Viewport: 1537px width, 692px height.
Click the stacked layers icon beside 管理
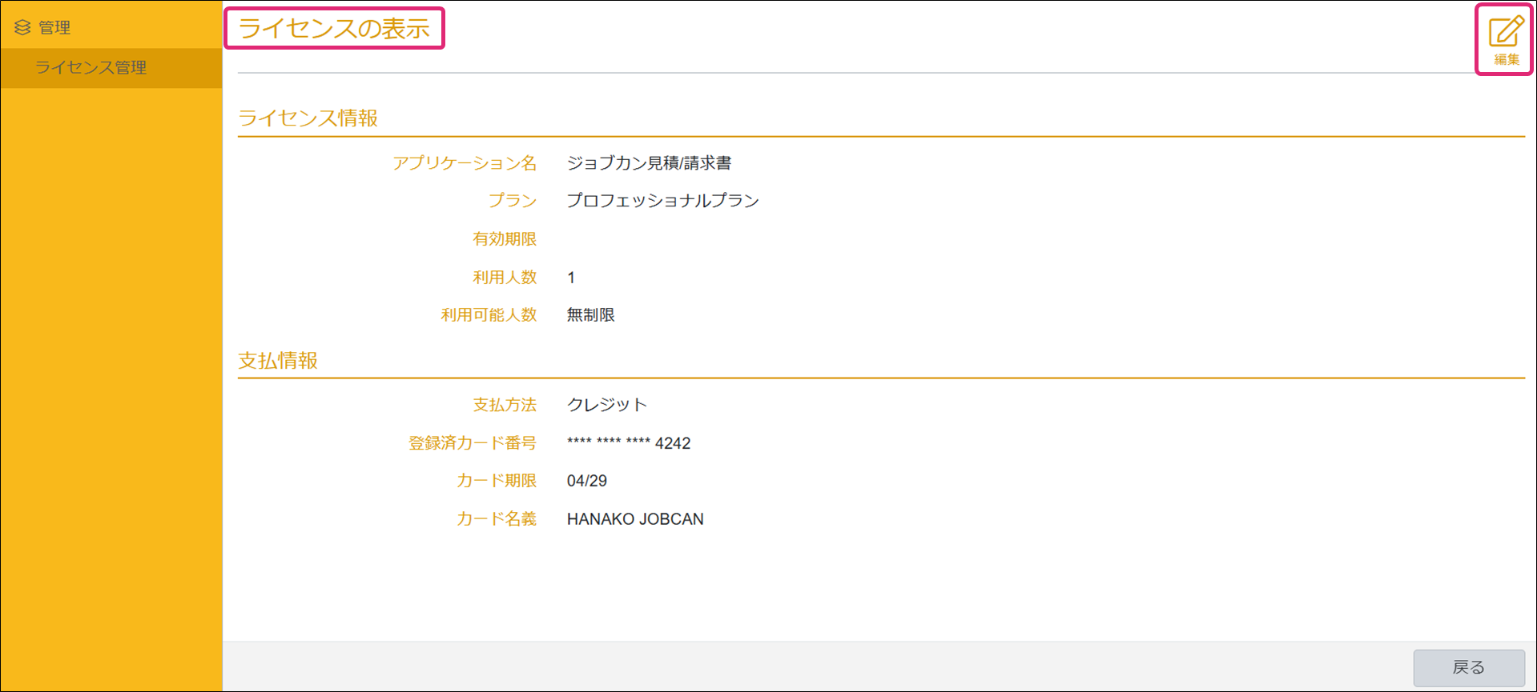[22, 28]
